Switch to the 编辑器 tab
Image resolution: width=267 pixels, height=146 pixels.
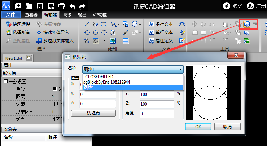point(51,15)
